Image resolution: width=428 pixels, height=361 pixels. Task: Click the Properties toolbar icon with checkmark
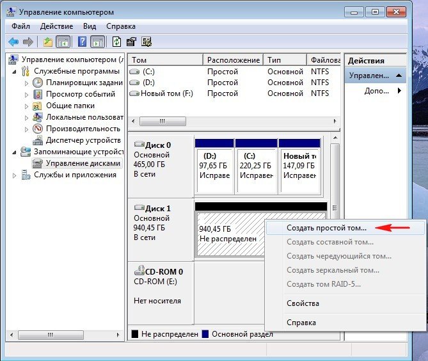point(131,42)
